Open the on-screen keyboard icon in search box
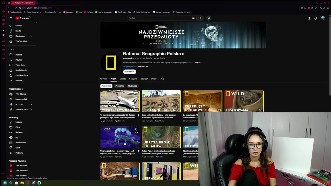Image resolution: width=331 pixels, height=186 pixels. [193, 18]
